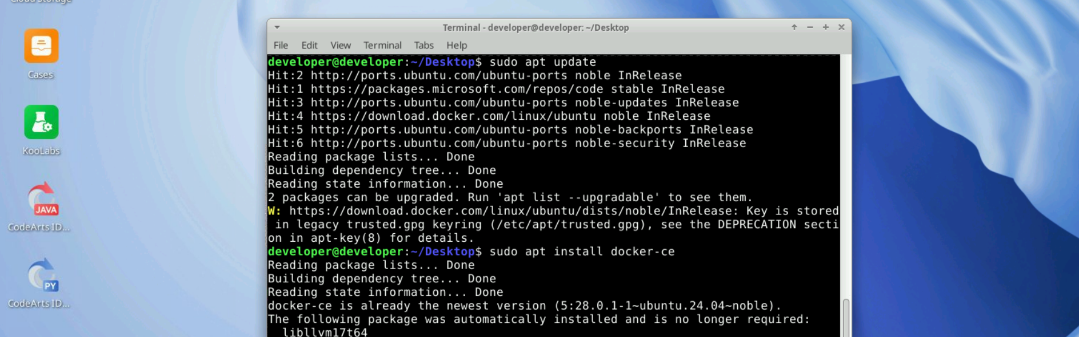Click 'on in apt-key(8) for details.' line
The image size is (1079, 337).
click(371, 238)
